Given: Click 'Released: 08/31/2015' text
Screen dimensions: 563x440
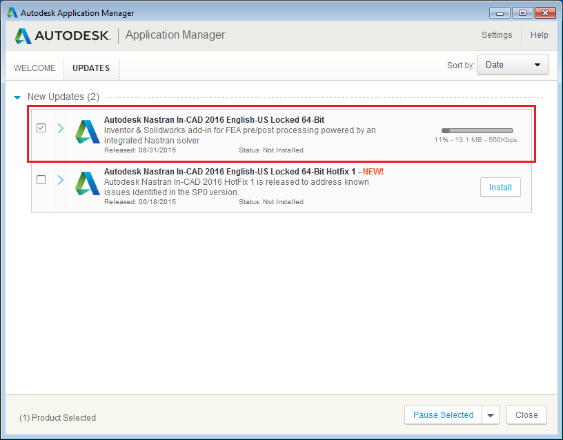Looking at the screenshot, I should pyautogui.click(x=140, y=150).
